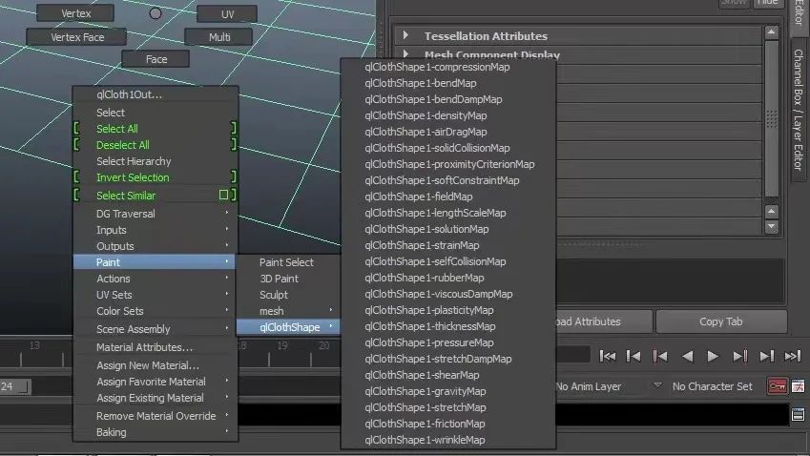Click the Copy Tab button

[721, 321]
